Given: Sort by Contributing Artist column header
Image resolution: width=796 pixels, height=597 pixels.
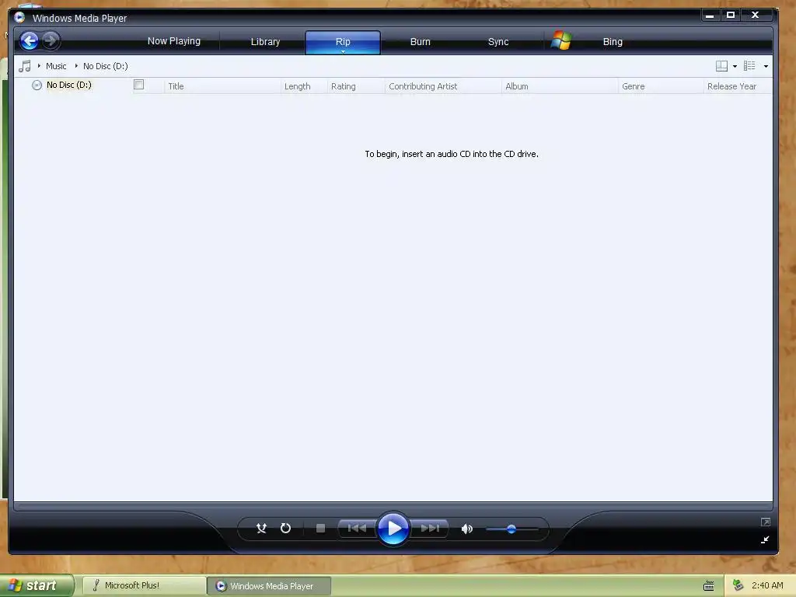Looking at the screenshot, I should click(x=443, y=86).
